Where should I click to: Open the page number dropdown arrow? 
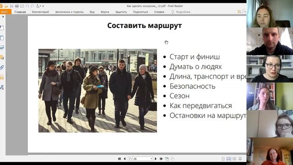pos(152,159)
